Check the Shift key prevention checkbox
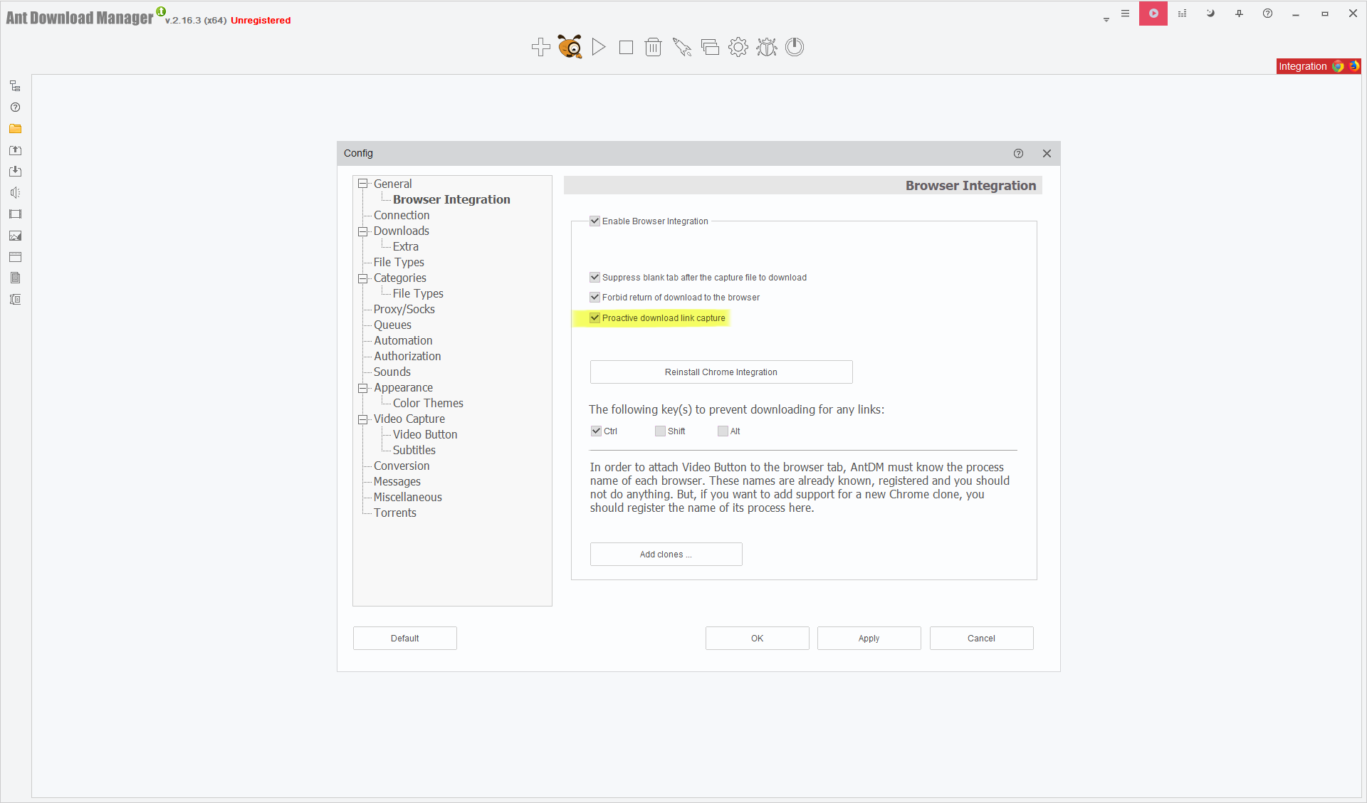The width and height of the screenshot is (1367, 803). click(659, 431)
